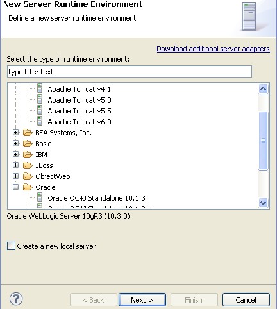Viewport: 277px width, 309px height.
Task: Click the Apache Tomcat v6.0 server icon
Action: pyautogui.click(x=40, y=121)
